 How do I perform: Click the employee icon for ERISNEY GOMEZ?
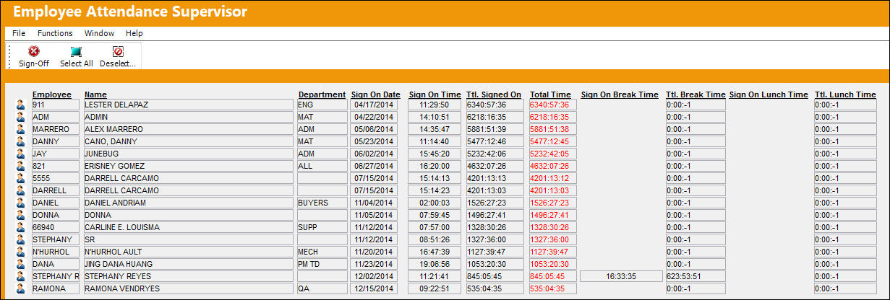pyautogui.click(x=20, y=166)
